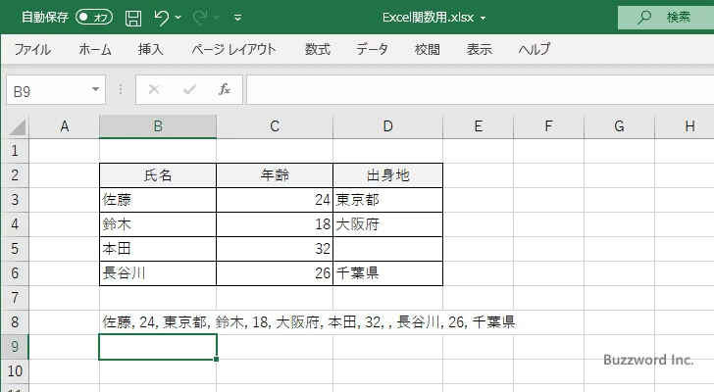
Task: Select the cell containing 長谷川
Action: [158, 273]
